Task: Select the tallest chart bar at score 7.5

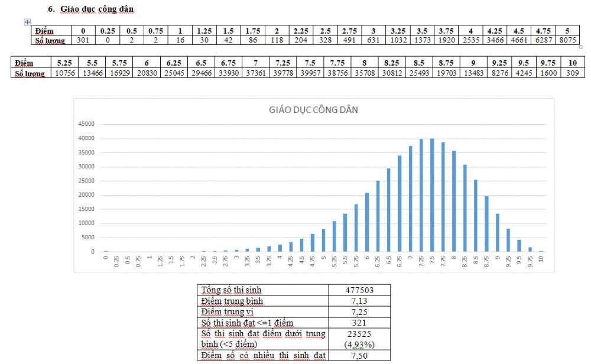Action: click(433, 195)
